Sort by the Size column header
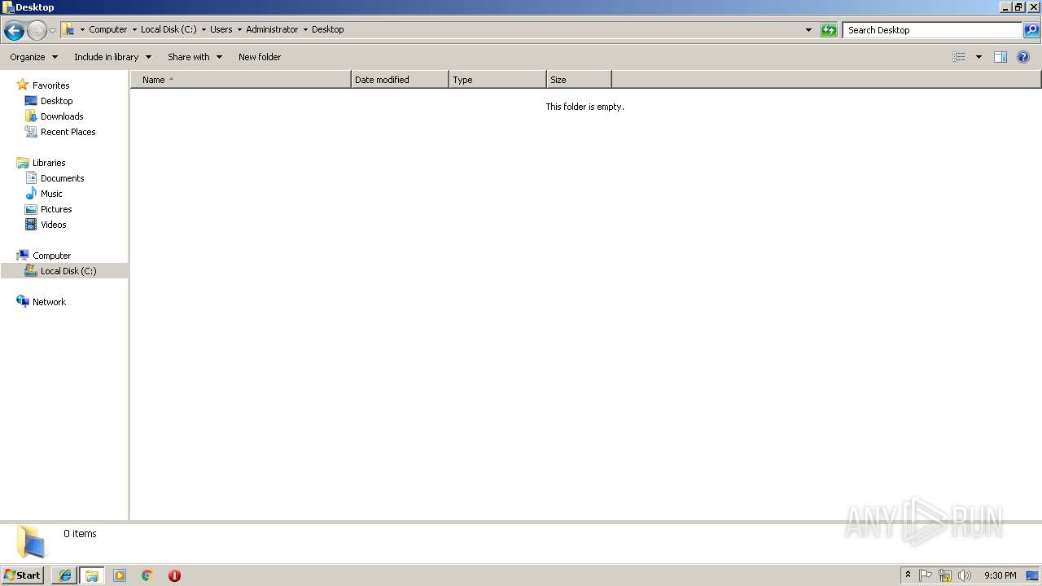The height and width of the screenshot is (586, 1042). (579, 80)
